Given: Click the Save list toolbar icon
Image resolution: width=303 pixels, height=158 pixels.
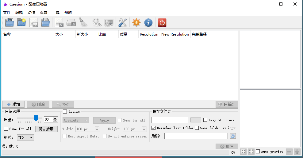Looking at the screenshot, I should (x=33, y=22).
